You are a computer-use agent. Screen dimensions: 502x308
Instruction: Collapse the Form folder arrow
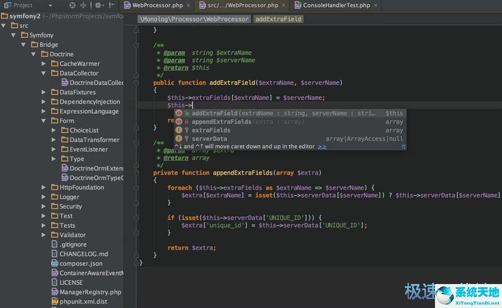pyautogui.click(x=44, y=121)
